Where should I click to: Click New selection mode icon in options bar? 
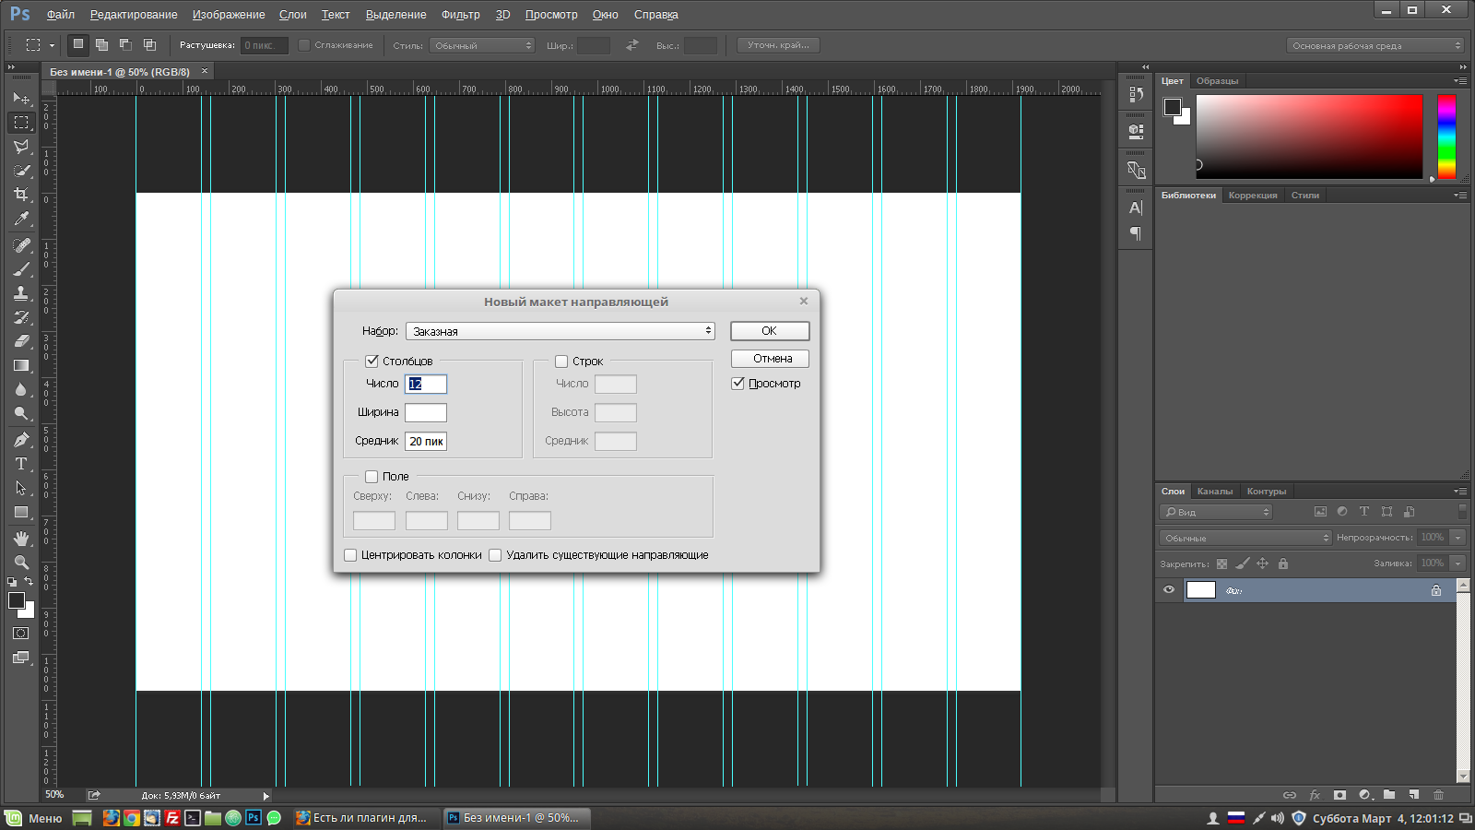tap(78, 44)
